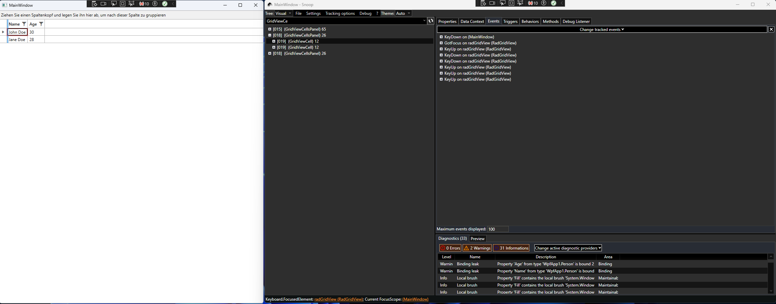Sort diagnostics by the Description column header
Screen dimensions: 776x304
click(x=546, y=257)
